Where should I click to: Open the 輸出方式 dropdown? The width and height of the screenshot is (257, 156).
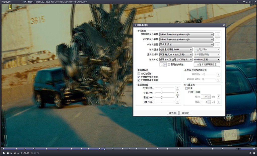176,59
